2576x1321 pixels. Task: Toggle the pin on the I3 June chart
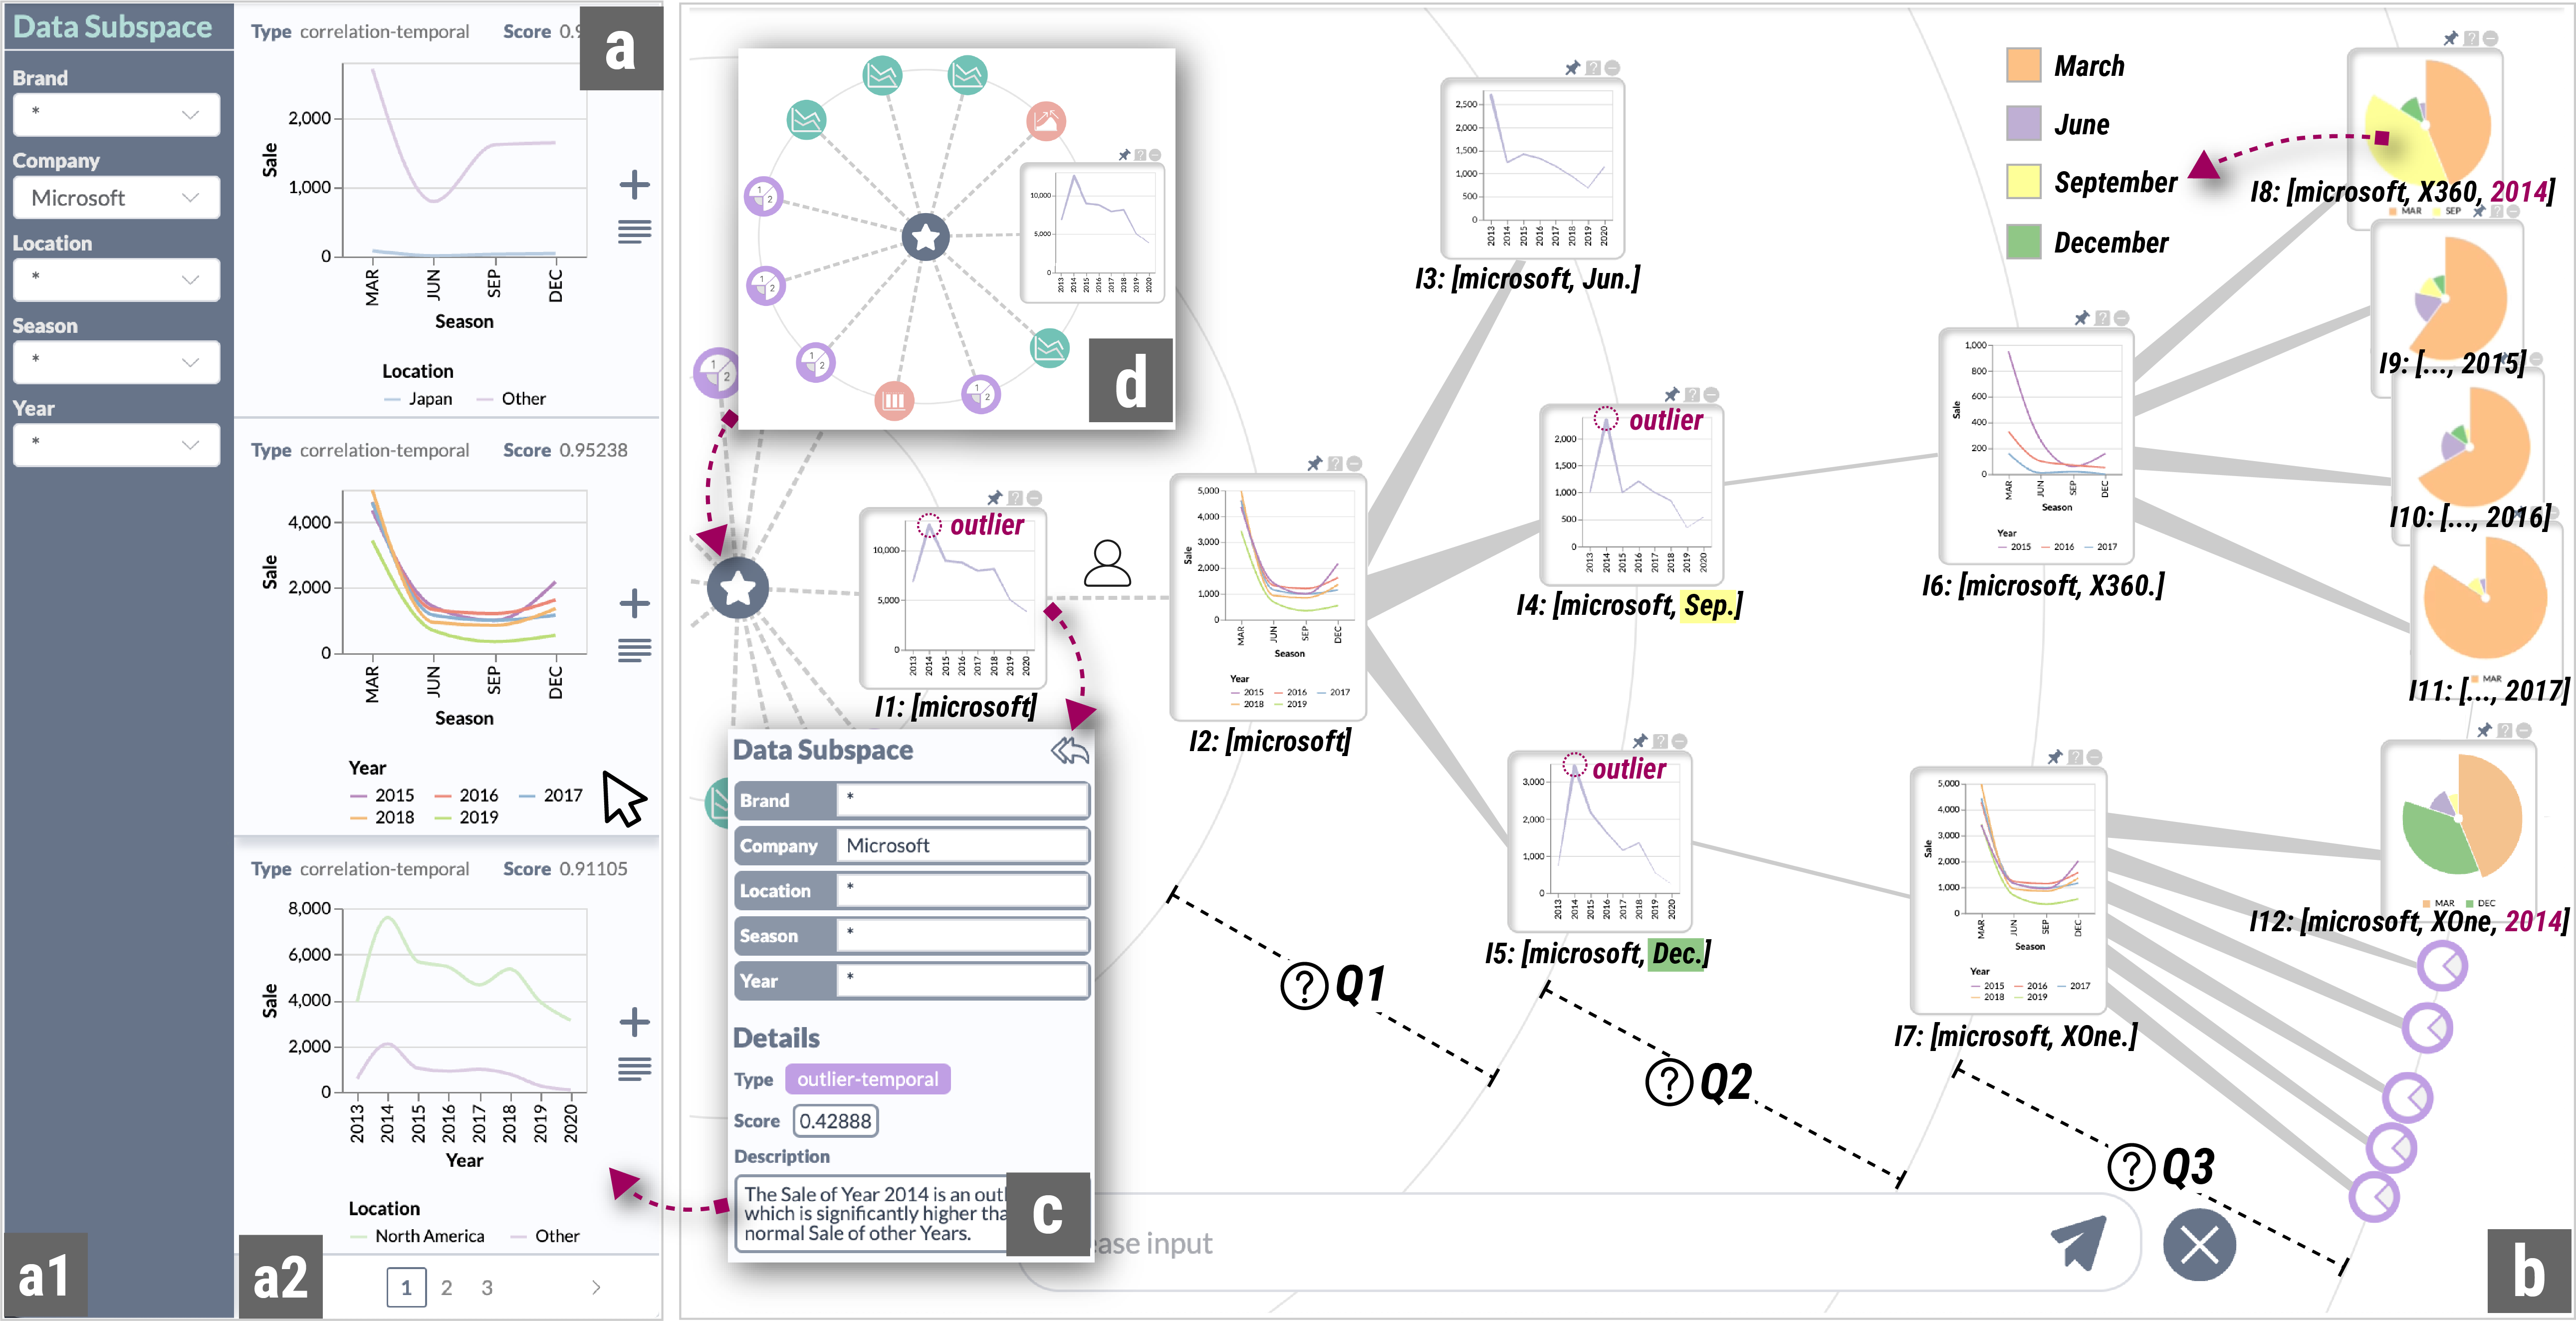coord(1573,68)
